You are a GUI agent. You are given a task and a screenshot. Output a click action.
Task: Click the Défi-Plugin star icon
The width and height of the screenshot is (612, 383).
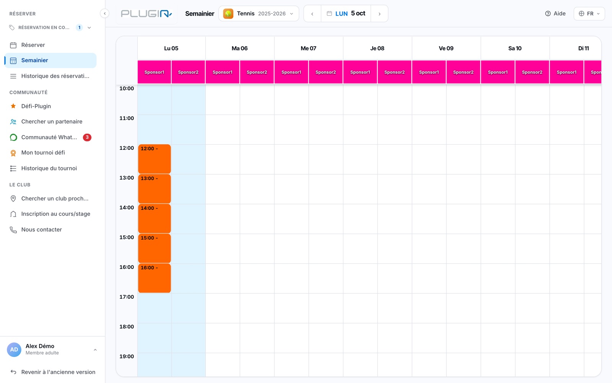(13, 106)
